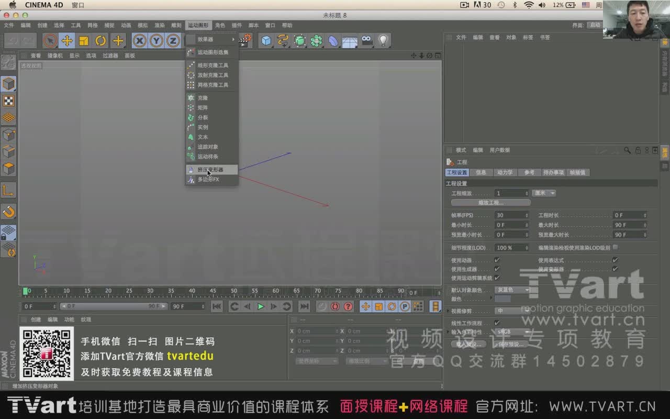Open the 厘米 unit dropdown
The width and height of the screenshot is (670, 419).
pyautogui.click(x=544, y=193)
